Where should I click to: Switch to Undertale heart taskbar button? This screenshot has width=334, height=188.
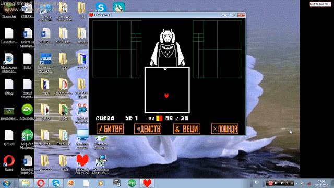click(147, 183)
